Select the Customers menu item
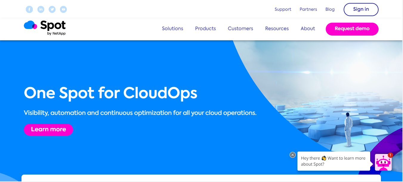 coord(240,28)
